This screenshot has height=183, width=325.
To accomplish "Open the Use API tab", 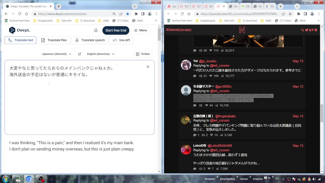I will coord(121,40).
